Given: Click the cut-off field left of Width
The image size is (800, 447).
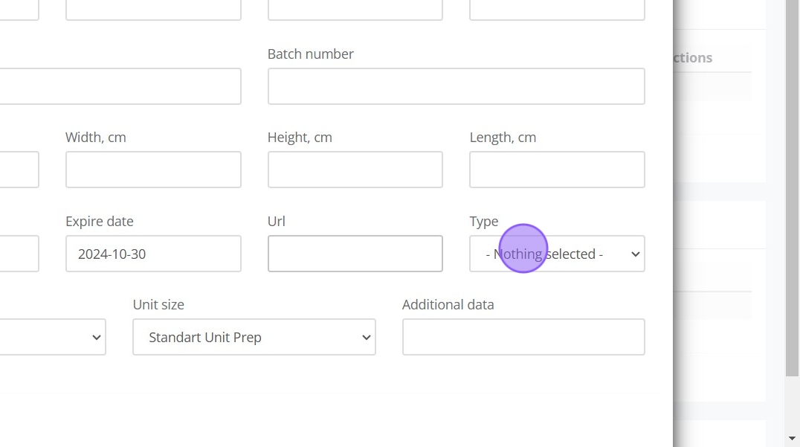Looking at the screenshot, I should tap(19, 170).
